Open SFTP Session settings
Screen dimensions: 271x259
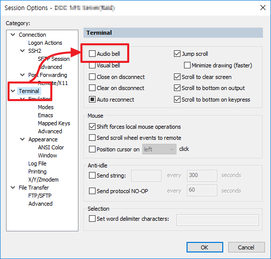pos(54,59)
